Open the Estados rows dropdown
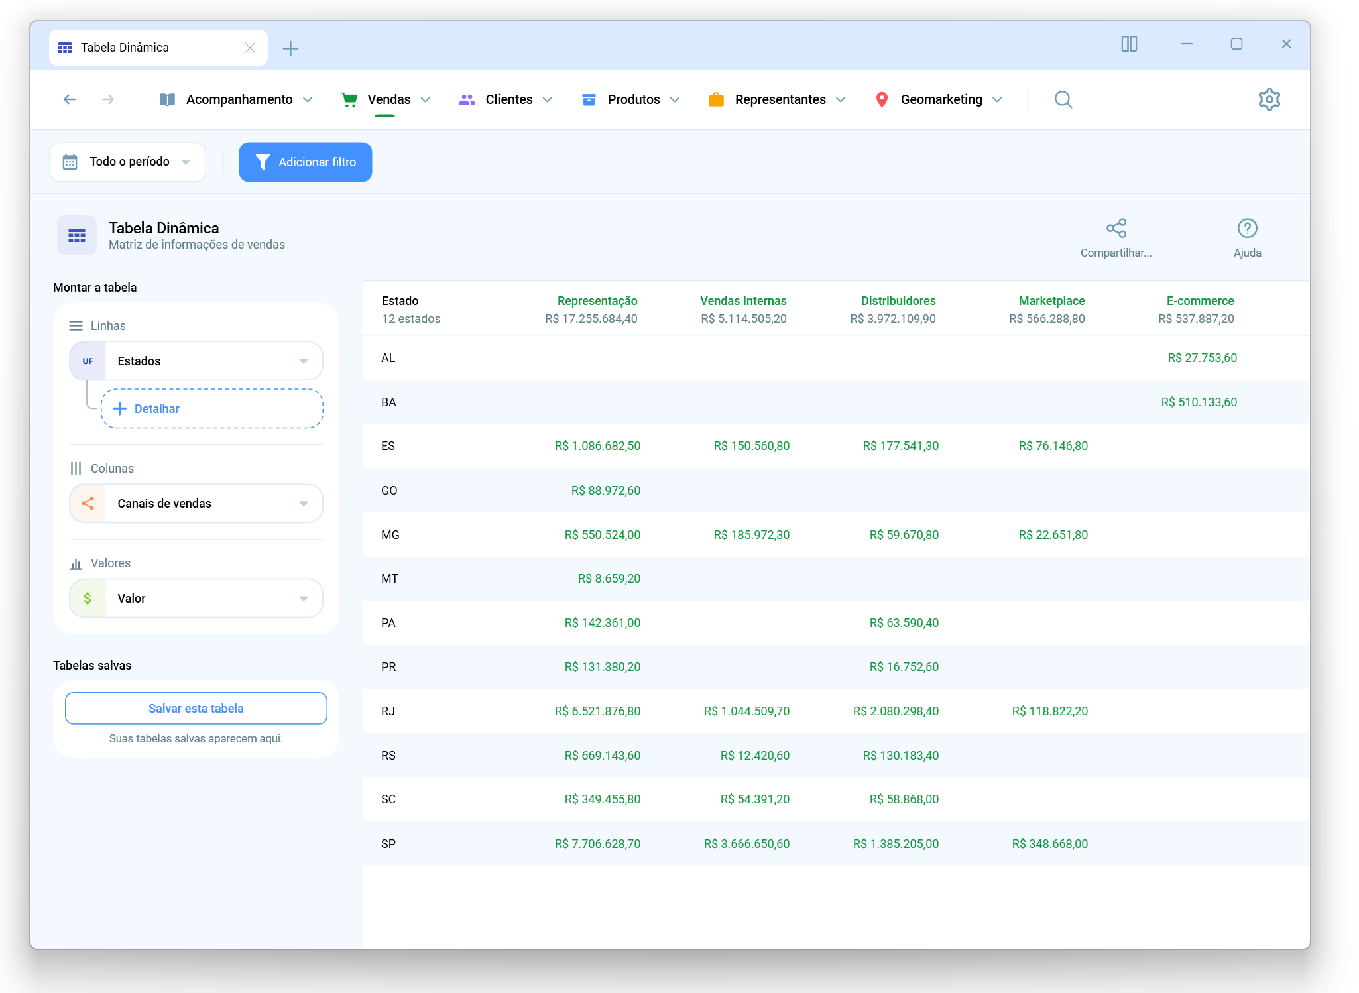 click(196, 361)
